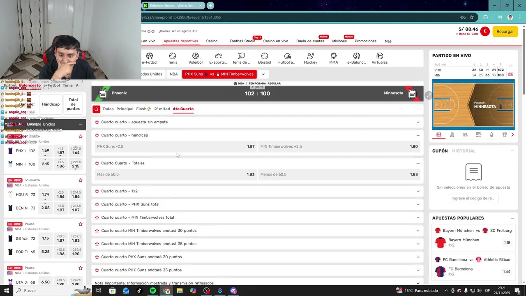
Task: Favorite the PHX vs MIN live match star
Action: [x=81, y=136]
